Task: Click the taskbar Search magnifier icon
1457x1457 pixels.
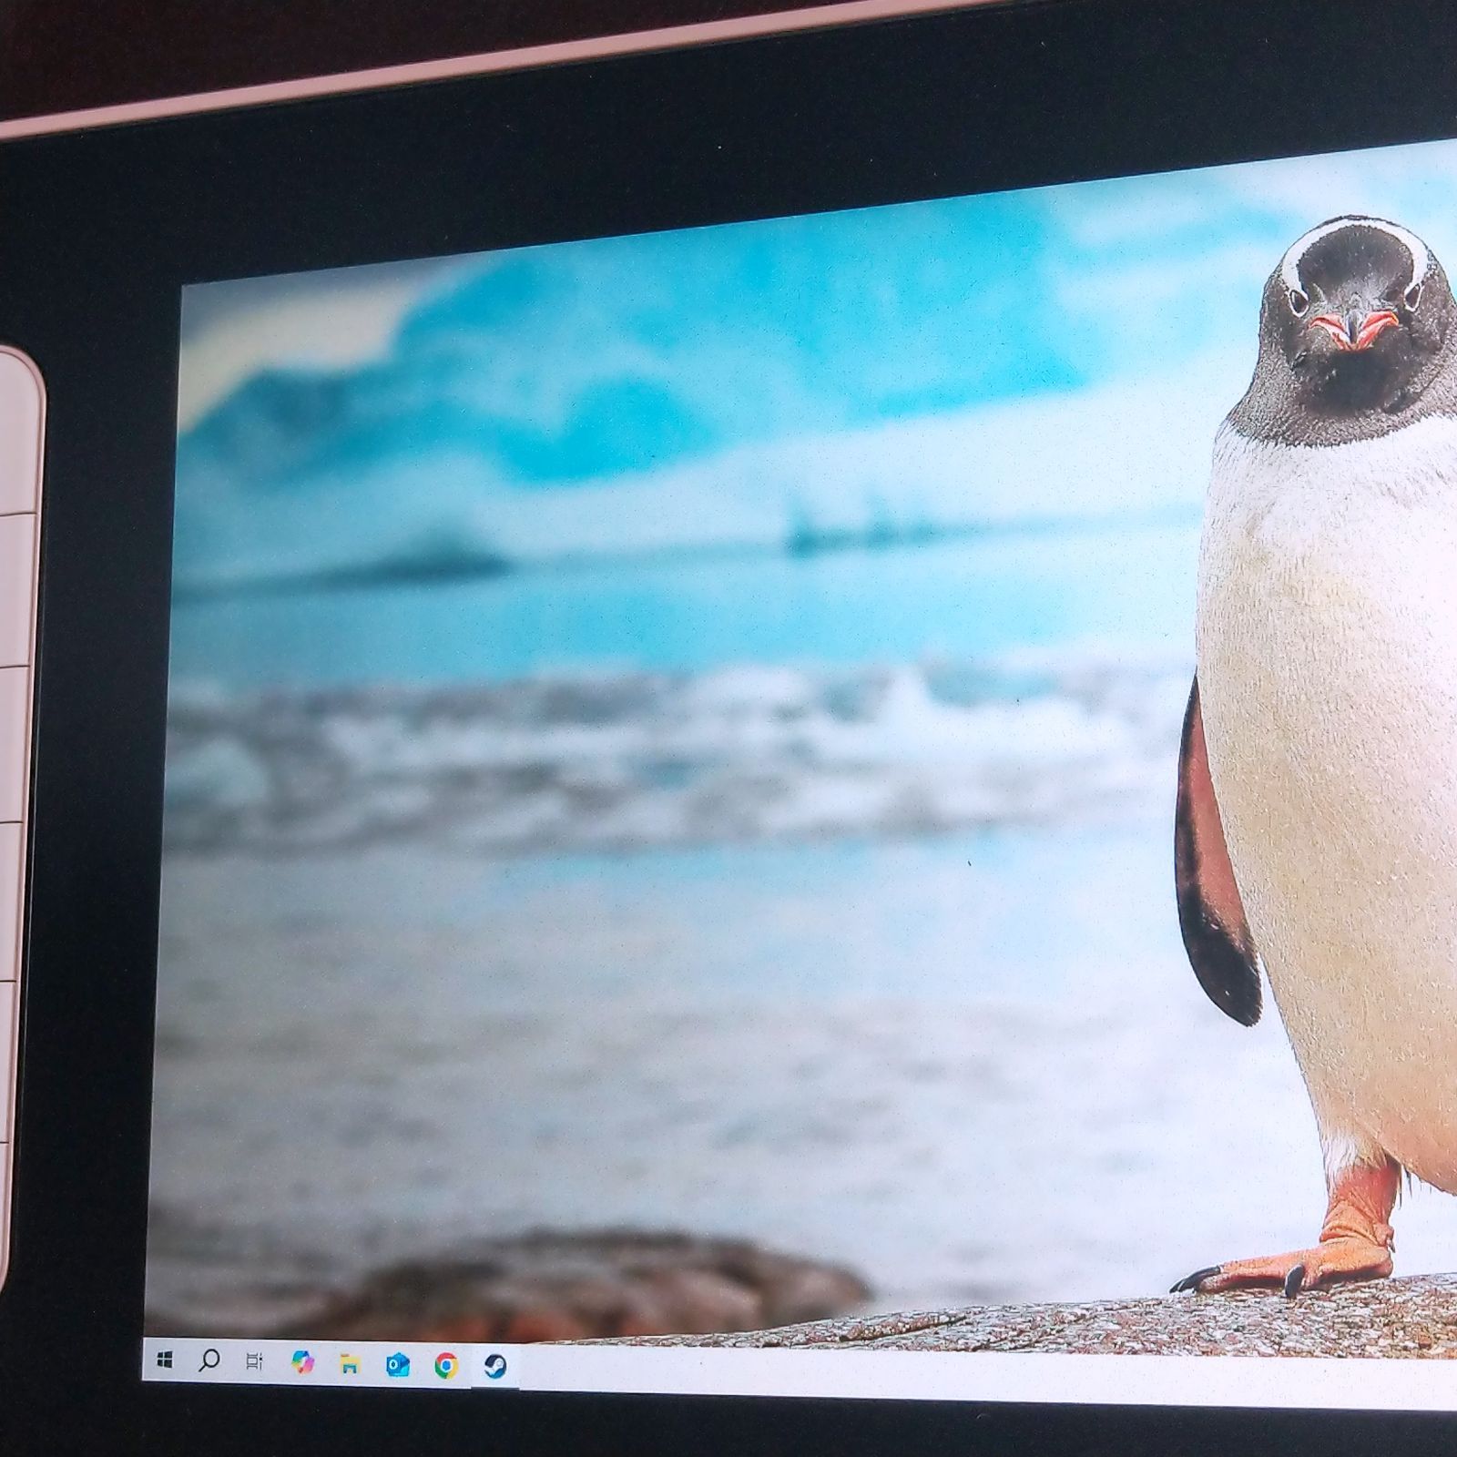Action: pos(209,1360)
